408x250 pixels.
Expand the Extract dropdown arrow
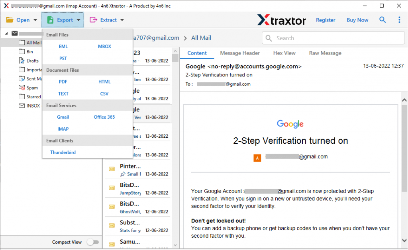click(x=122, y=20)
